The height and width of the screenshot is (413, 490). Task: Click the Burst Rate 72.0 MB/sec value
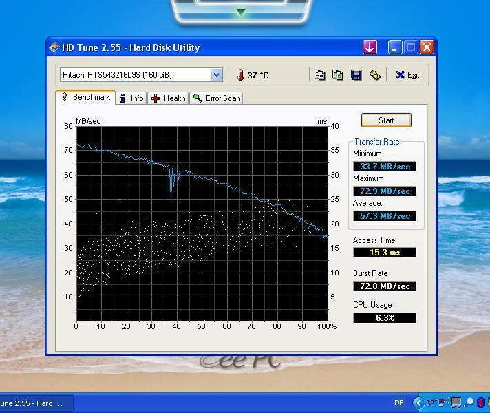385,286
